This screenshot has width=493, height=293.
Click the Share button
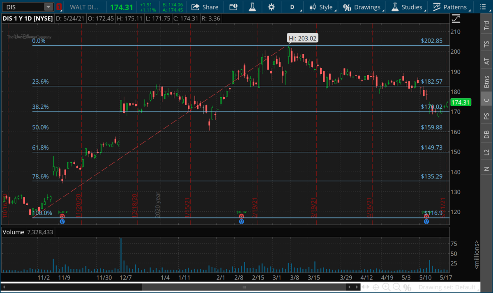pyautogui.click(x=205, y=7)
